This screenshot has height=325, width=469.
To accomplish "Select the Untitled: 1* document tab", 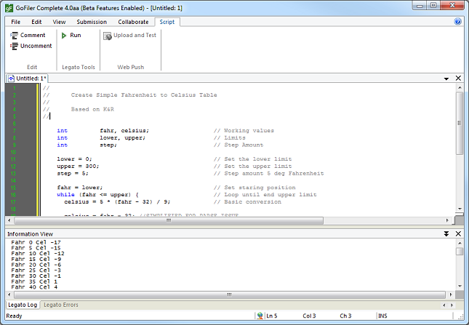I will [28, 79].
